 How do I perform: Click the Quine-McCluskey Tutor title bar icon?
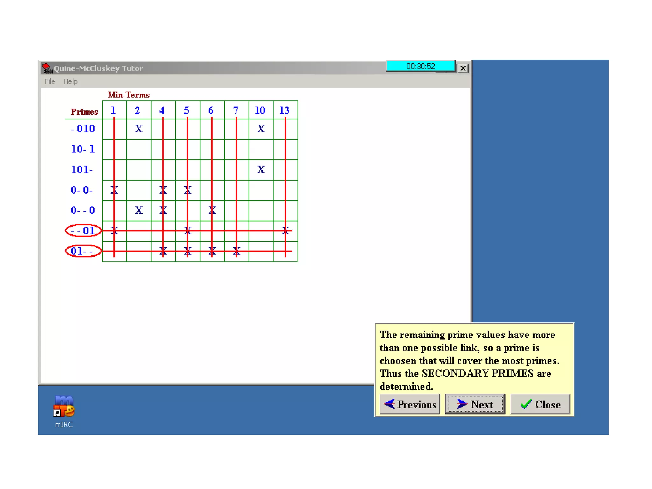pyautogui.click(x=47, y=68)
